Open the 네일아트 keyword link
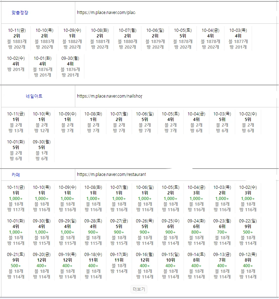Viewport: 279px width, 299px height. [34, 96]
